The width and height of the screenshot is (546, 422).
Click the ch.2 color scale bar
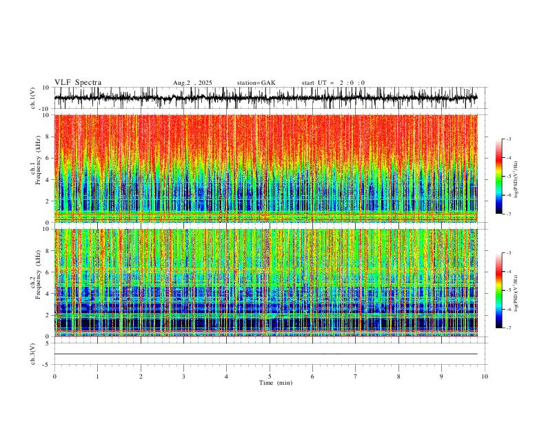tap(498, 290)
